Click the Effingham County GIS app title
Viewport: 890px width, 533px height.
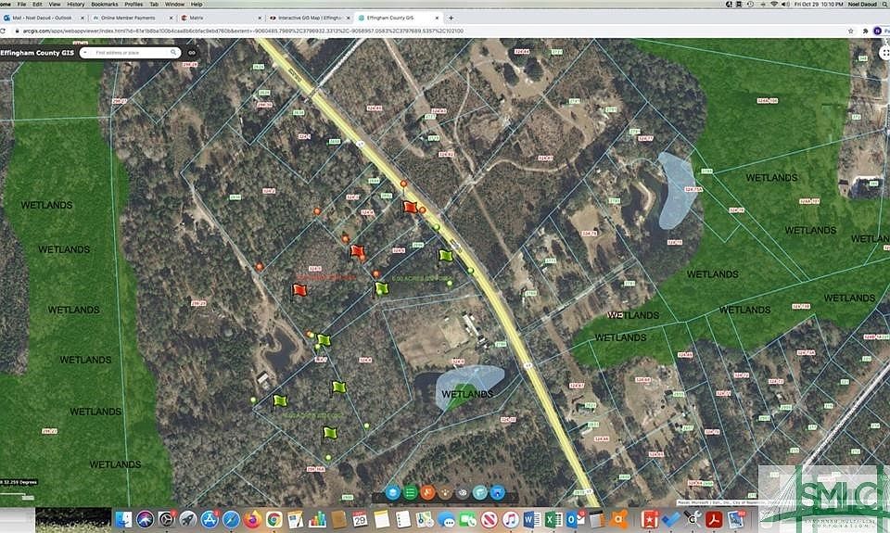coord(37,52)
